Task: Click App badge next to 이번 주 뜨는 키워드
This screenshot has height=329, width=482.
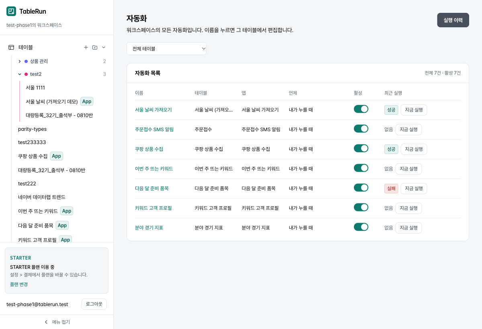Action: [x=67, y=211]
